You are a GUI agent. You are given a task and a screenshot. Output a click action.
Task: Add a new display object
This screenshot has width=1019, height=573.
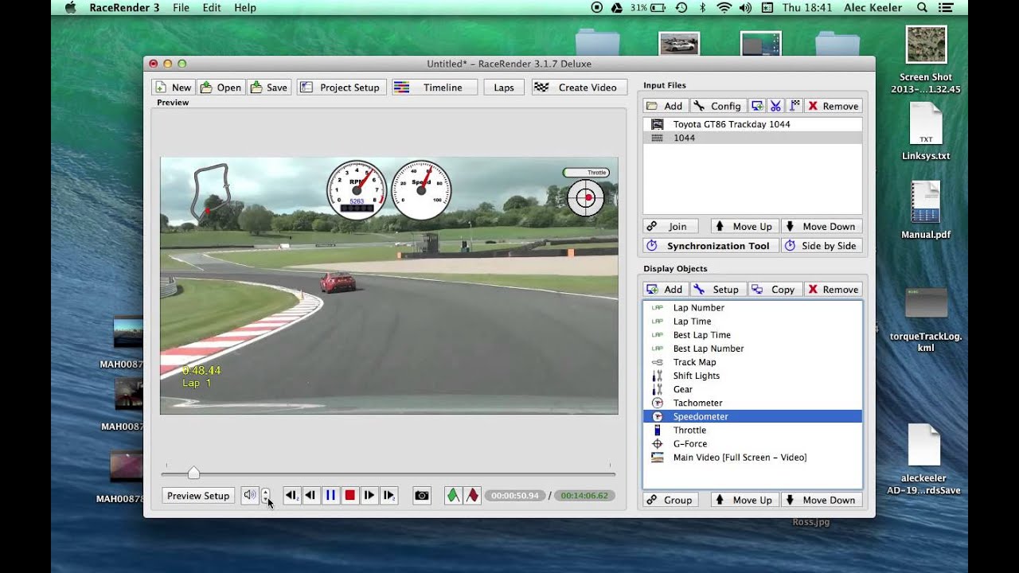pos(665,290)
